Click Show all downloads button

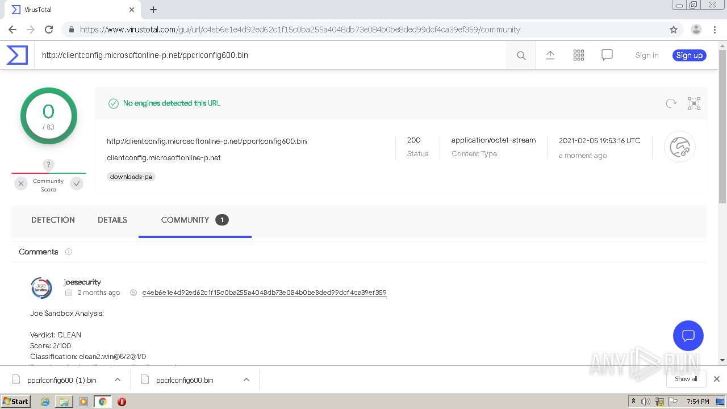[686, 379]
